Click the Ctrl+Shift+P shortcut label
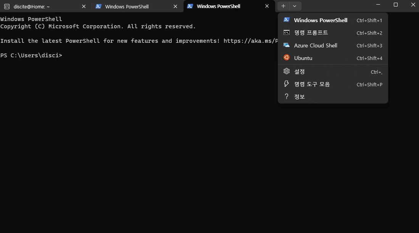 pyautogui.click(x=369, y=84)
